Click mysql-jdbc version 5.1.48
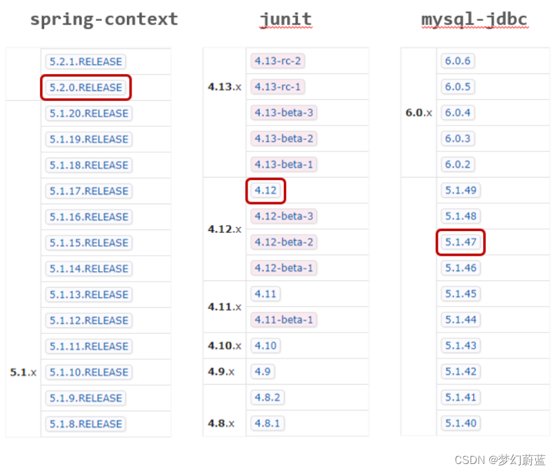Image resolution: width=556 pixels, height=472 pixels. coord(461,216)
